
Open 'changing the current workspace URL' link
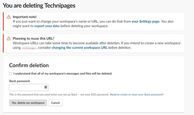pyautogui.click(x=80, y=48)
